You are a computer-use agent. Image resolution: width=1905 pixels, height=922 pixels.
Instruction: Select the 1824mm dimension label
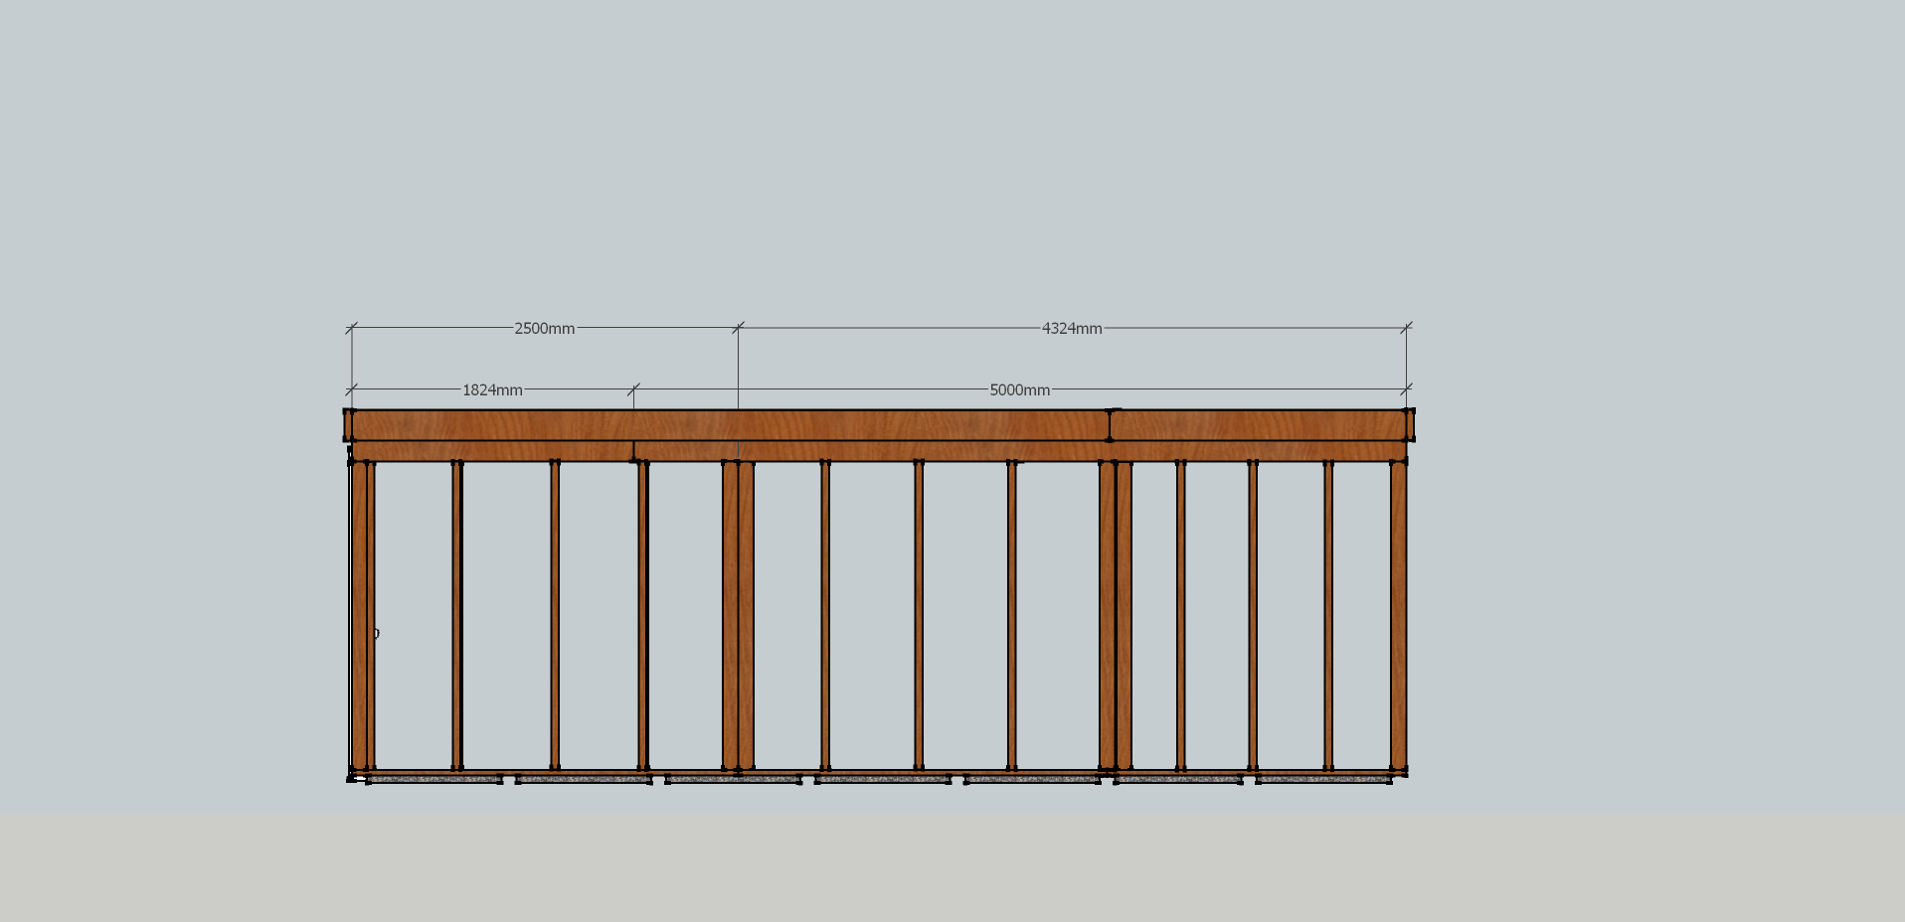click(x=492, y=390)
